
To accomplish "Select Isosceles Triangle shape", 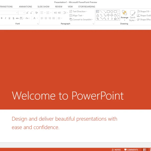I will 98,15.
